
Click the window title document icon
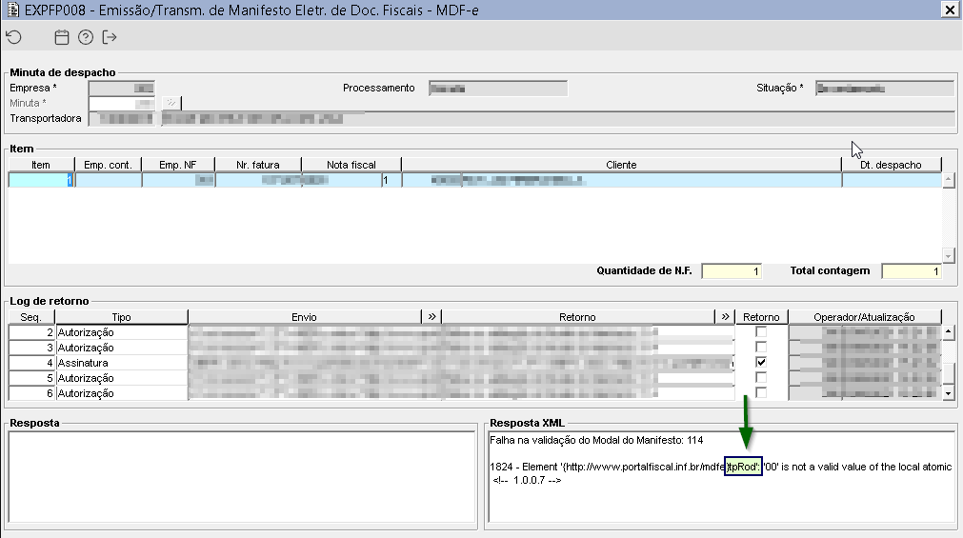coord(12,10)
